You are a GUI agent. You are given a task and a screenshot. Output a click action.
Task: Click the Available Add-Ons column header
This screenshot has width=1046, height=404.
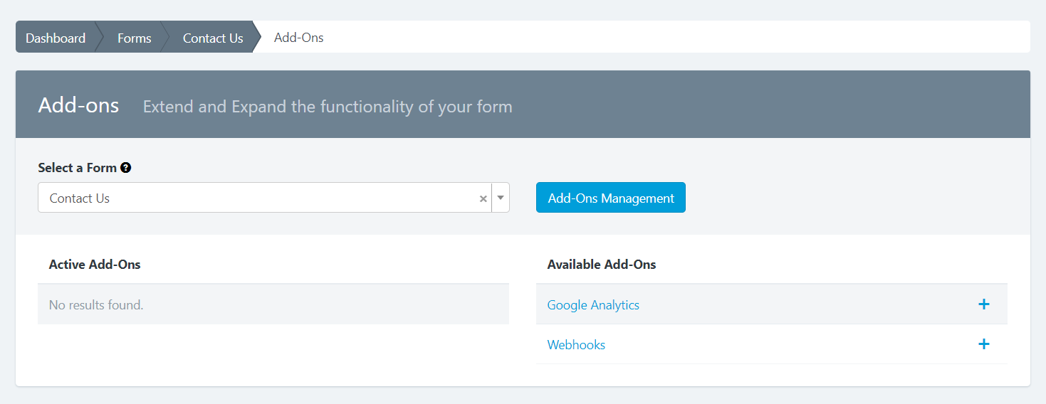point(602,265)
